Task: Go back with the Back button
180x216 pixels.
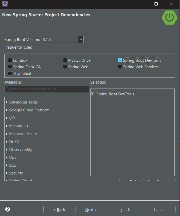Action: (59, 209)
